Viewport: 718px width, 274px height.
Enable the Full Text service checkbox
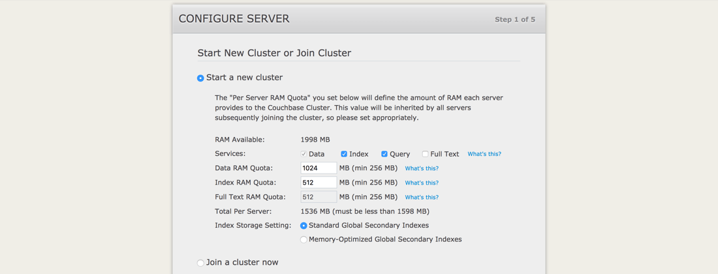click(x=426, y=154)
